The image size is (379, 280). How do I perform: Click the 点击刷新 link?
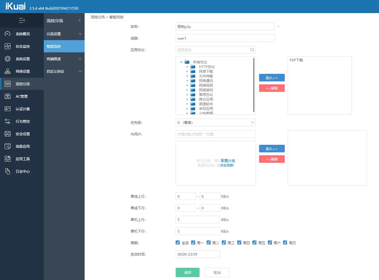(x=227, y=165)
